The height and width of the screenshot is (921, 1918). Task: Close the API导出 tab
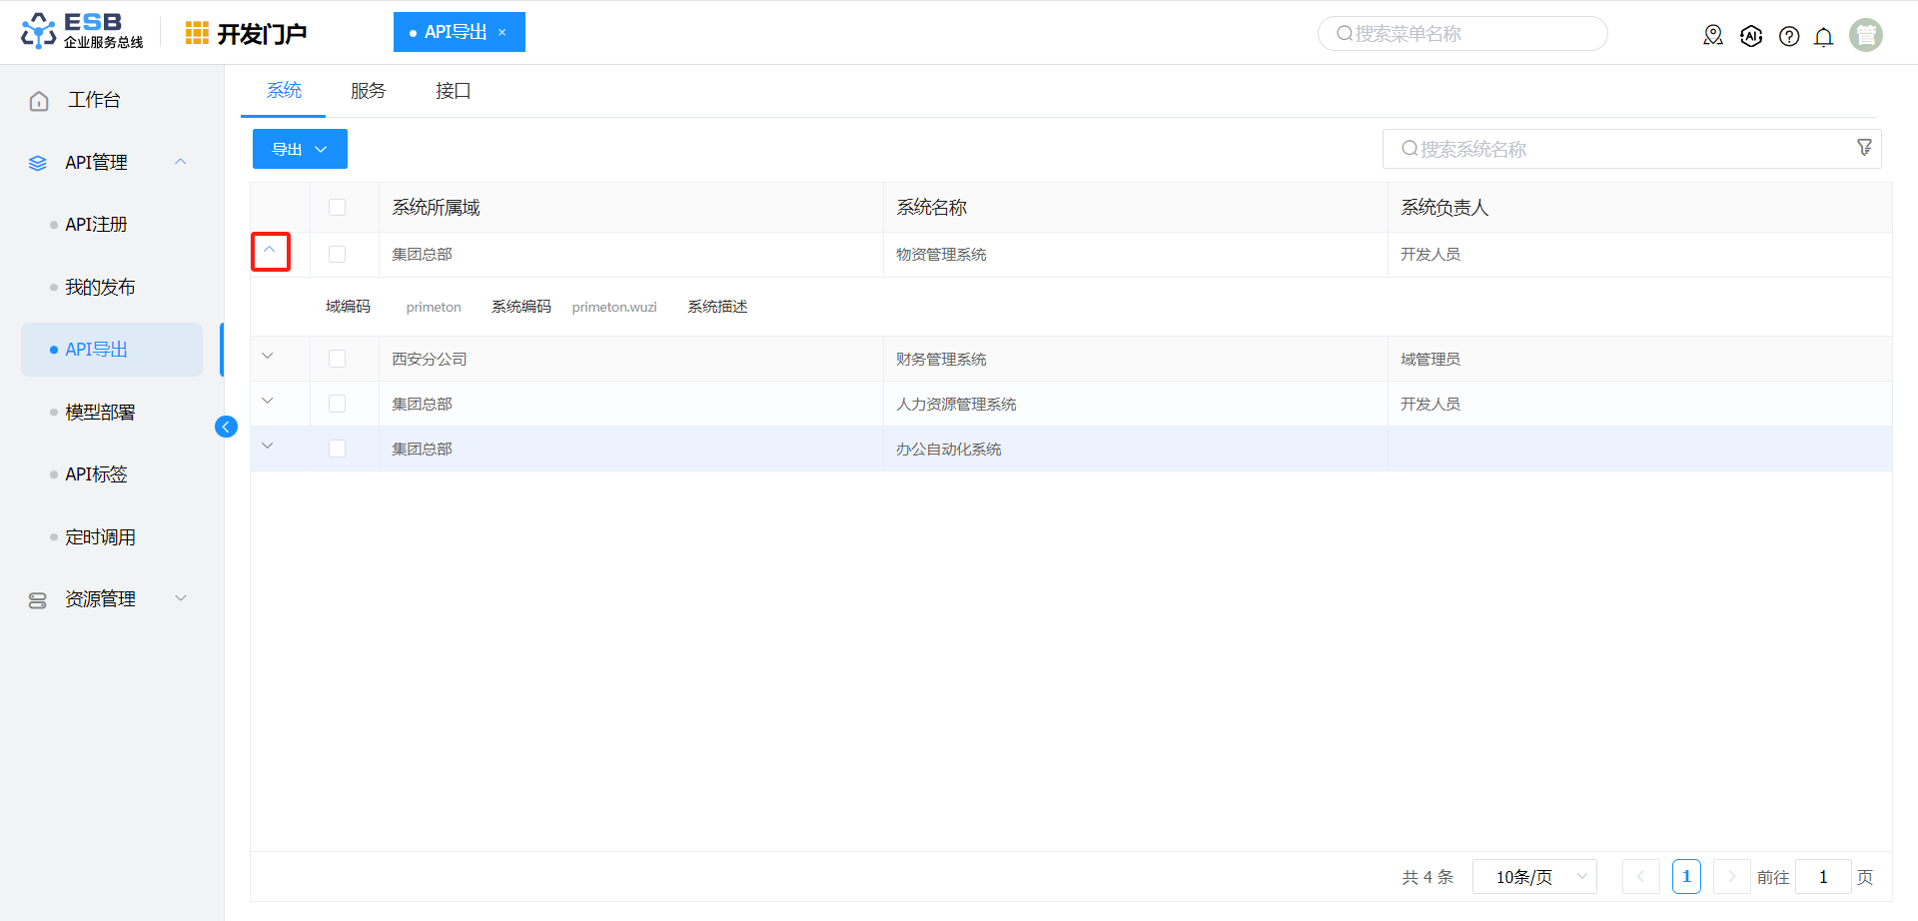click(502, 32)
